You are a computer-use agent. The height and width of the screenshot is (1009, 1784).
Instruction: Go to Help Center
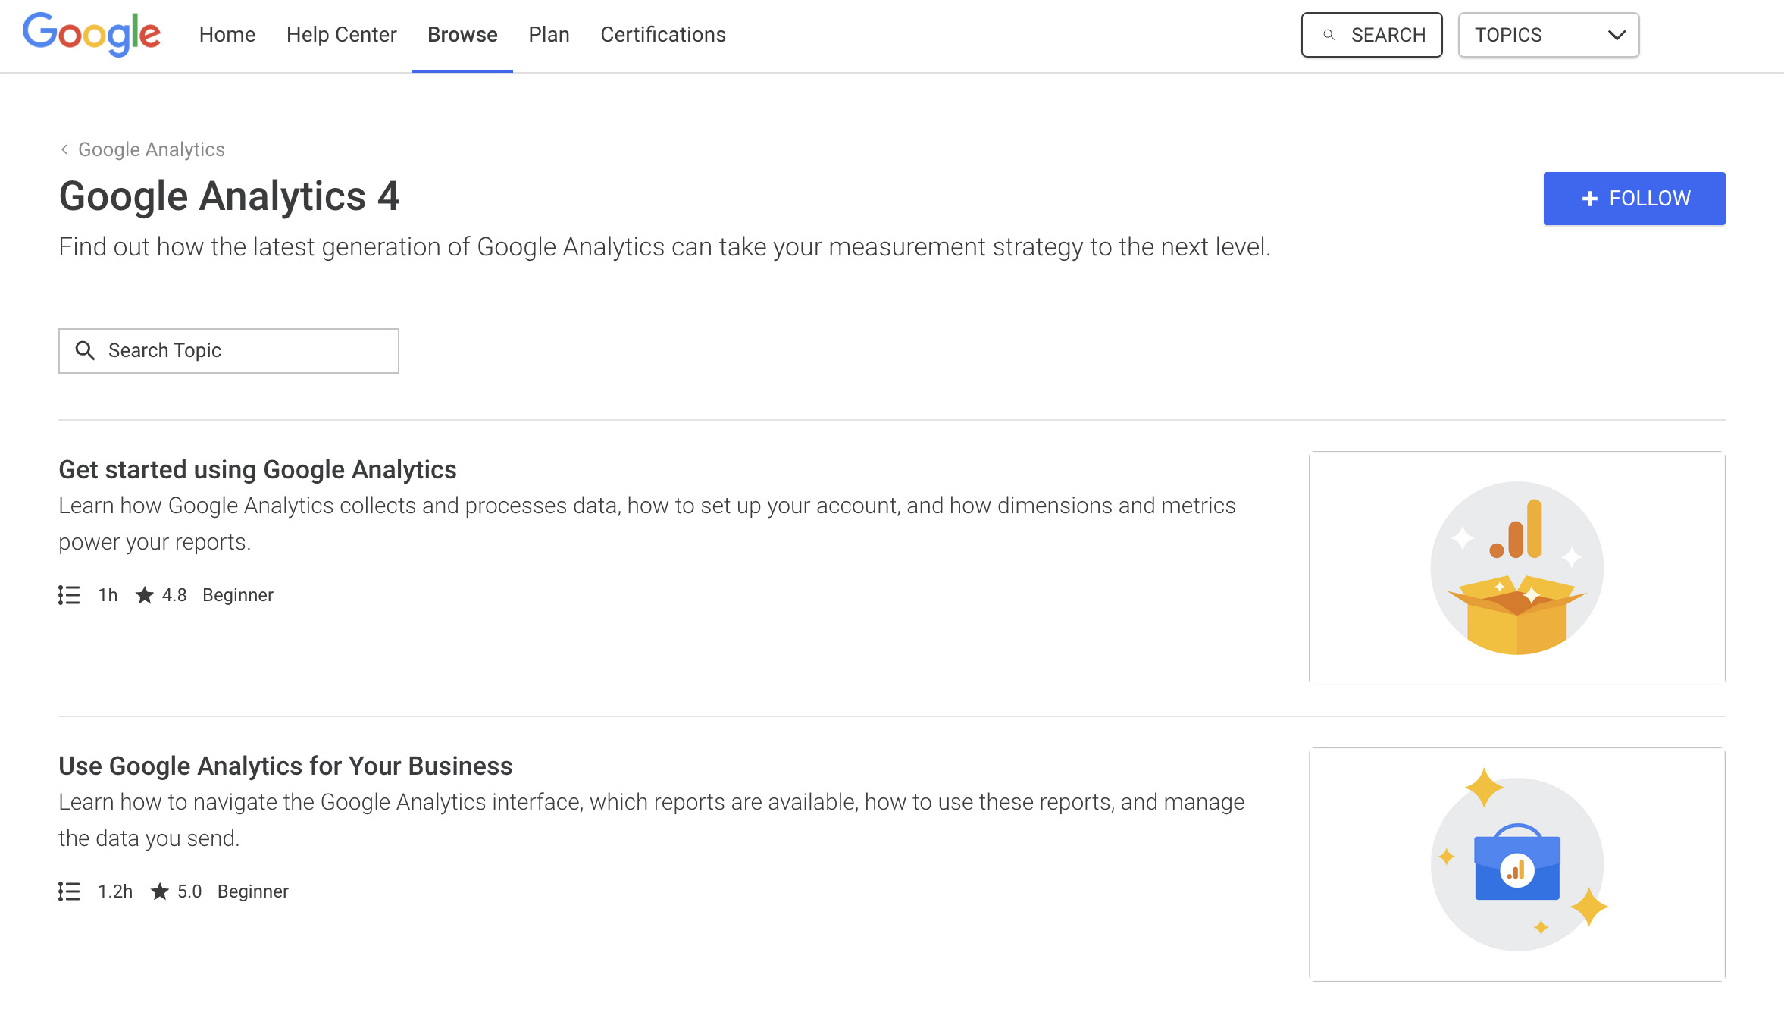tap(341, 35)
